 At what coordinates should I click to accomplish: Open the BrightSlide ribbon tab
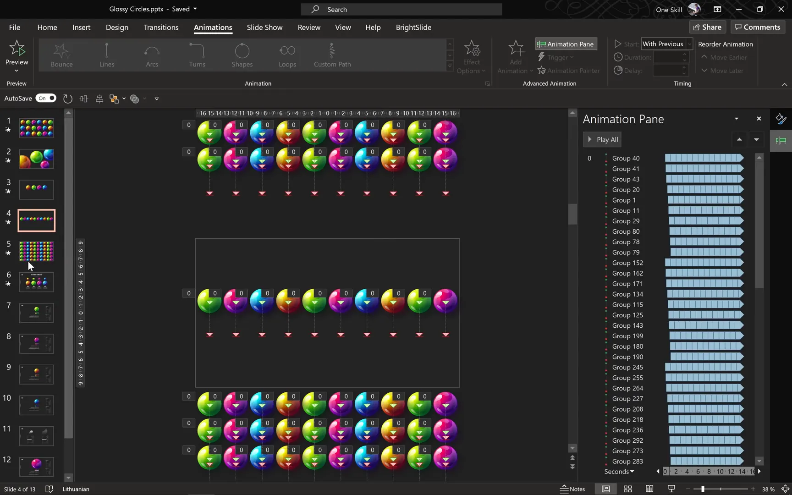click(413, 27)
